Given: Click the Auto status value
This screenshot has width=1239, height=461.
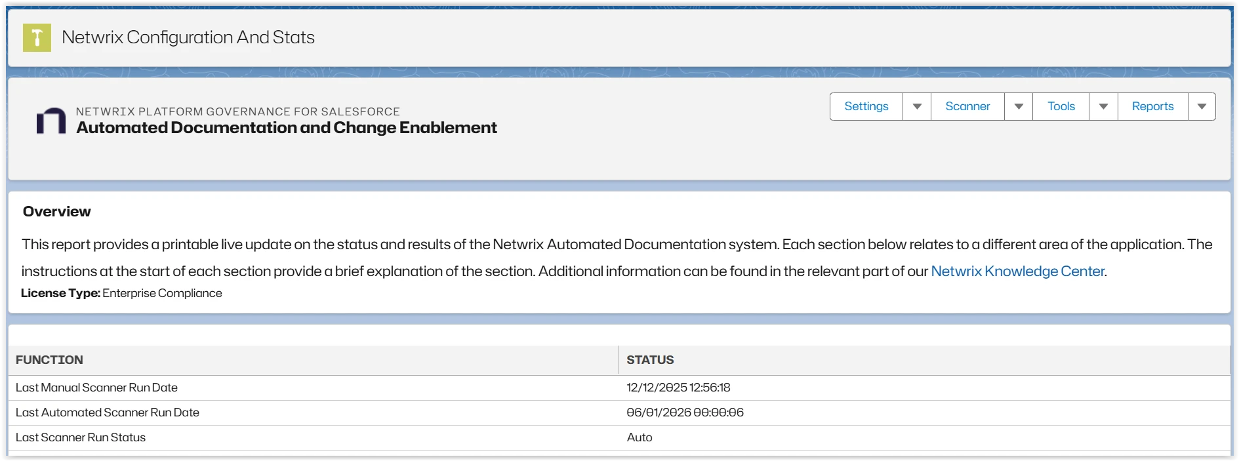Looking at the screenshot, I should [x=640, y=437].
